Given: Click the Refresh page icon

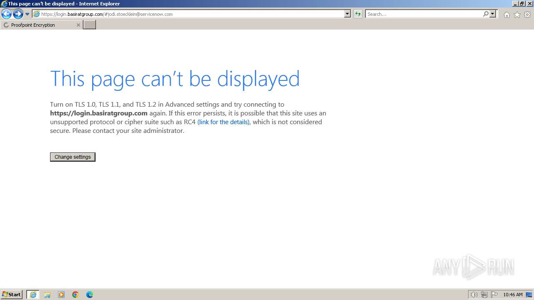Looking at the screenshot, I should (x=358, y=14).
